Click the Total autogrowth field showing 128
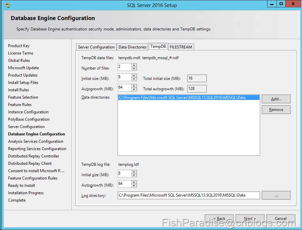 click(197, 89)
